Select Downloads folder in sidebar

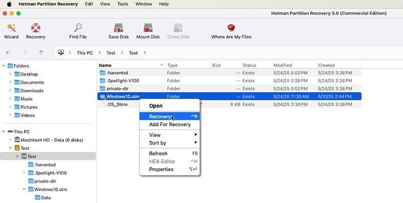pos(29,91)
